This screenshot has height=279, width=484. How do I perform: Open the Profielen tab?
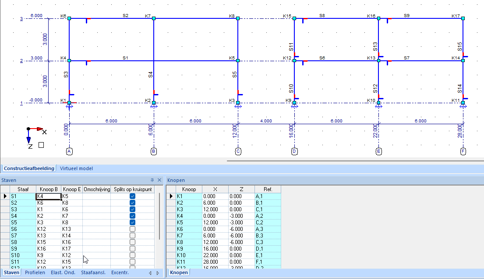coord(35,272)
